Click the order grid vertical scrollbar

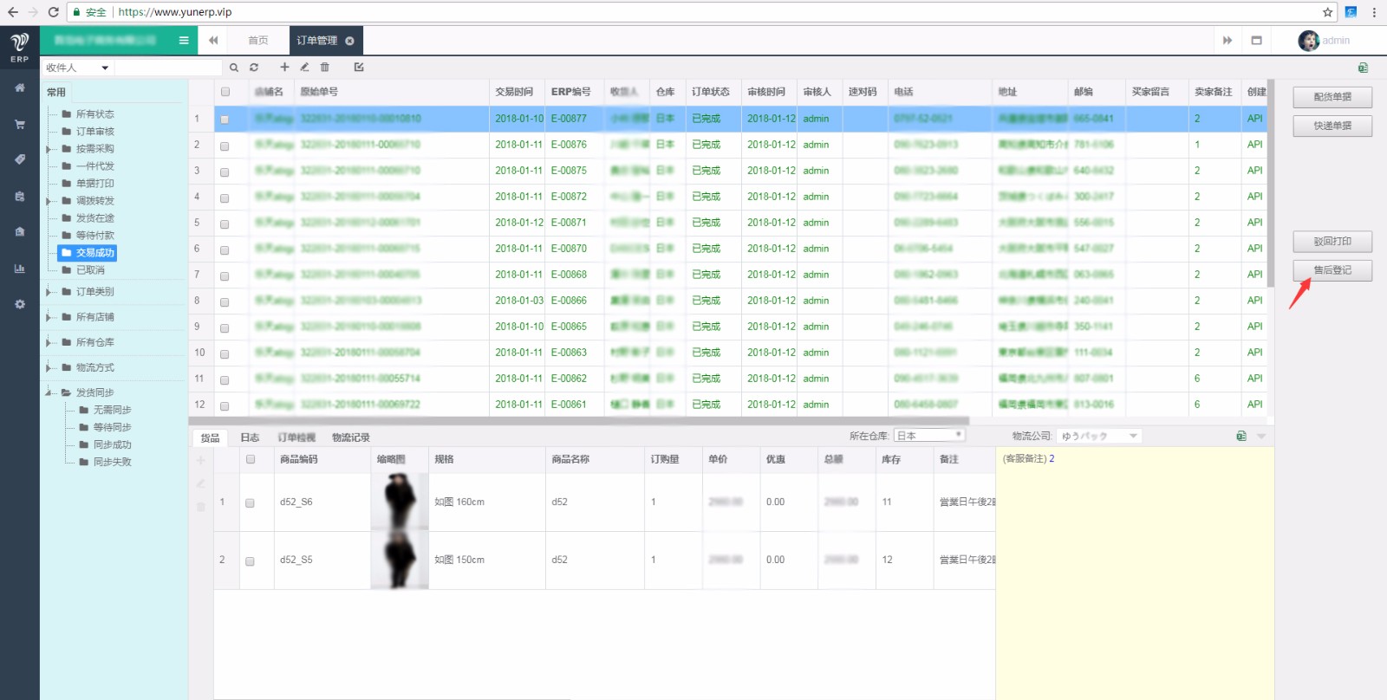[x=1271, y=184]
